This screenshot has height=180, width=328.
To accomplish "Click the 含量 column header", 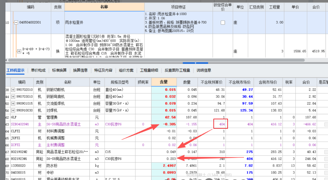I will 164,82.
